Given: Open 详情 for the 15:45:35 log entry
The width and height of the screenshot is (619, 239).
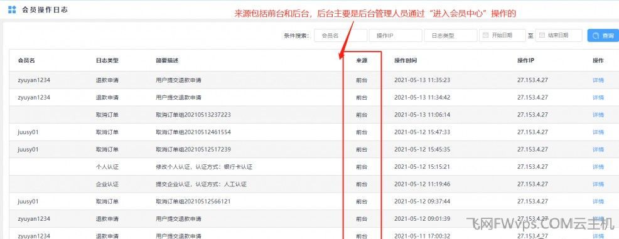Looking at the screenshot, I should pyautogui.click(x=598, y=149).
